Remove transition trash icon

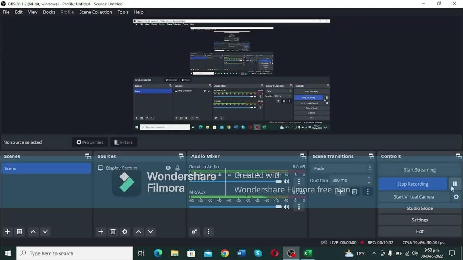[354, 192]
